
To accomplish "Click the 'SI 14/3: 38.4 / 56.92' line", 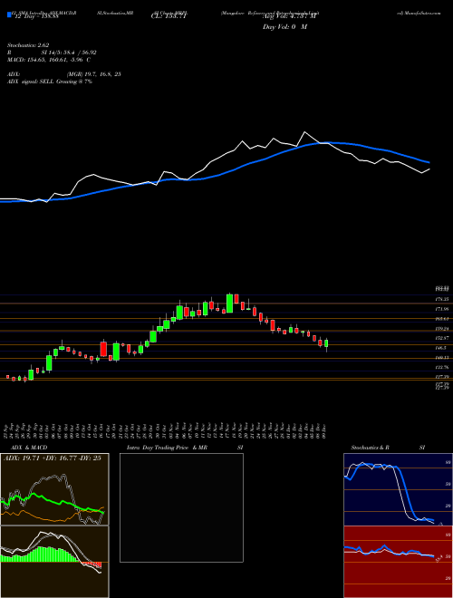I will (x=69, y=53).
